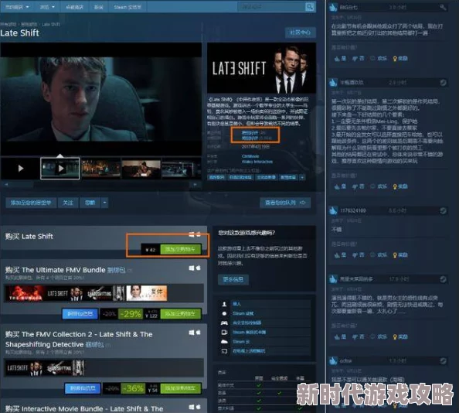Viewport: 459px width, 413px height.
Task: Expand the Ignore button dropdown arrow
Action: (104, 203)
